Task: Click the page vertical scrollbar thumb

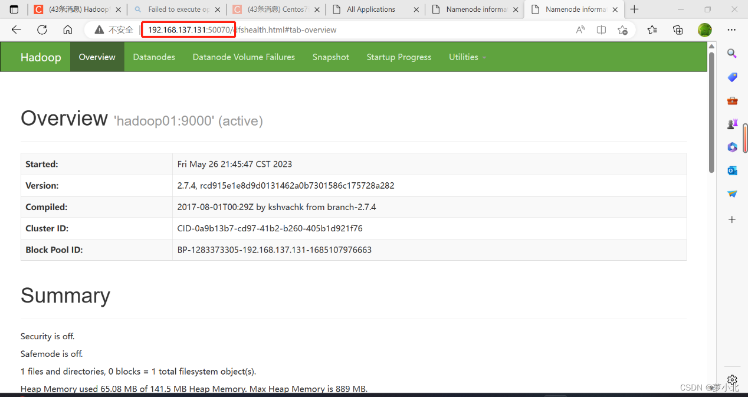Action: [711, 112]
